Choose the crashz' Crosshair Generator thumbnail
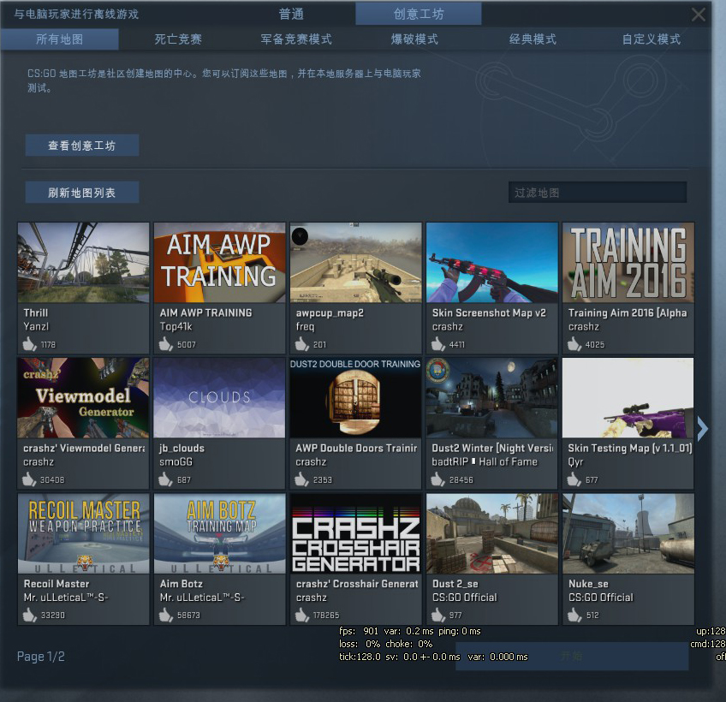The width and height of the screenshot is (726, 702). click(355, 533)
